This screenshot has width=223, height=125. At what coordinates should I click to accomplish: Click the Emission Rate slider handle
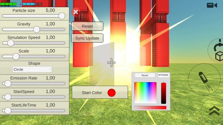click(8, 84)
